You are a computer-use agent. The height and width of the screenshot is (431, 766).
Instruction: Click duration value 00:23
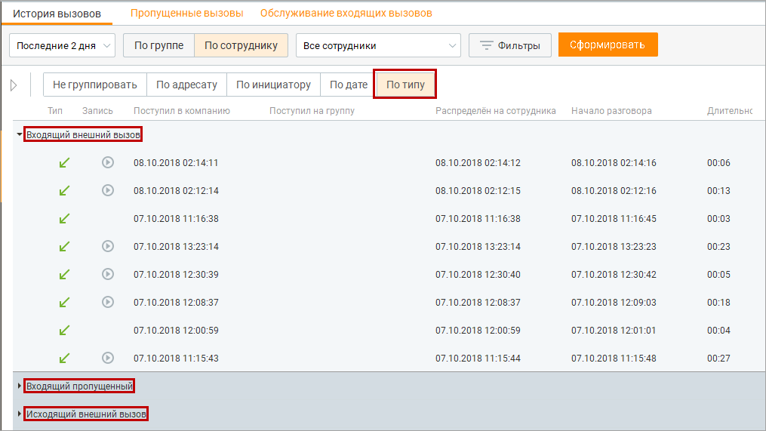click(718, 246)
